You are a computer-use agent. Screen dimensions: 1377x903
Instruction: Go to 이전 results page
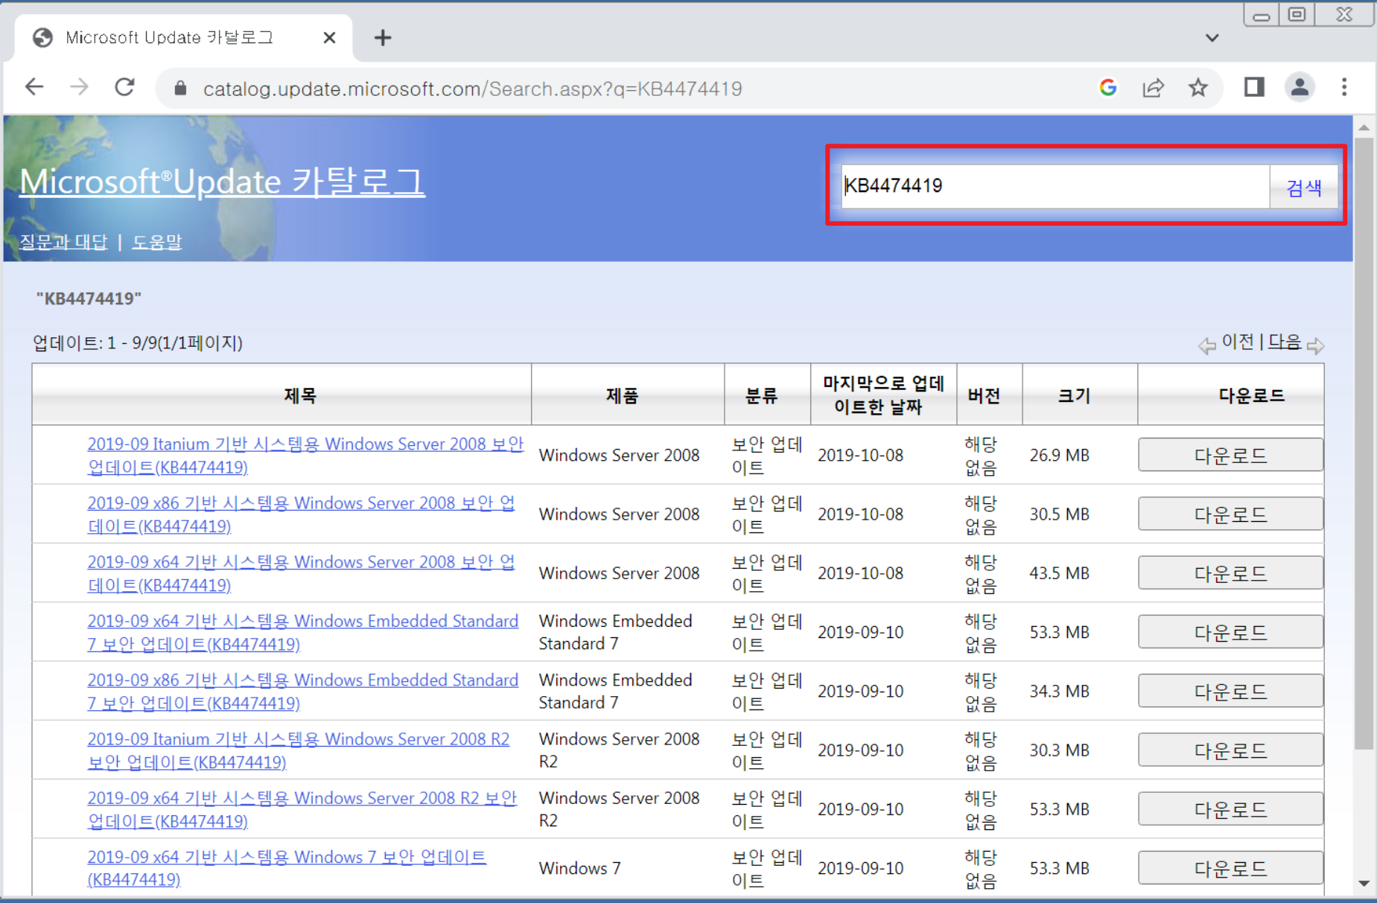click(1238, 342)
